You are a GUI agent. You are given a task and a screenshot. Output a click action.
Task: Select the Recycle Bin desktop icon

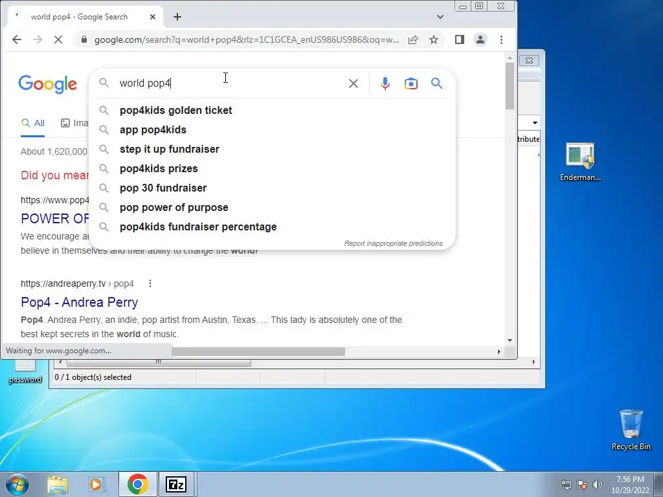pyautogui.click(x=631, y=430)
